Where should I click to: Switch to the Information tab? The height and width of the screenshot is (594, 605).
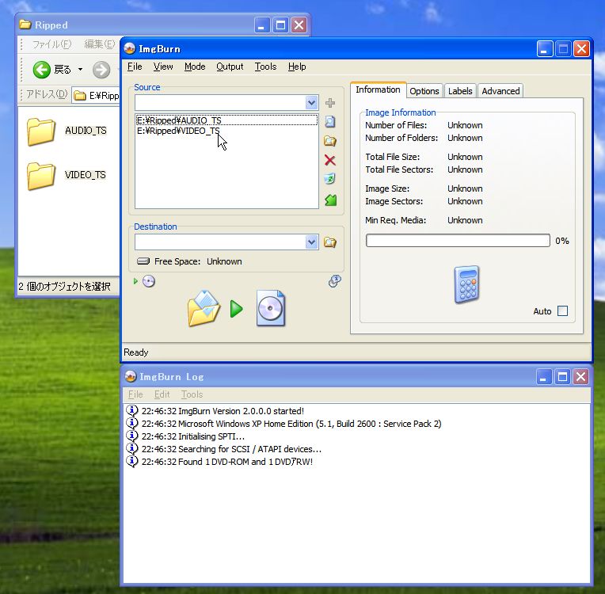378,89
